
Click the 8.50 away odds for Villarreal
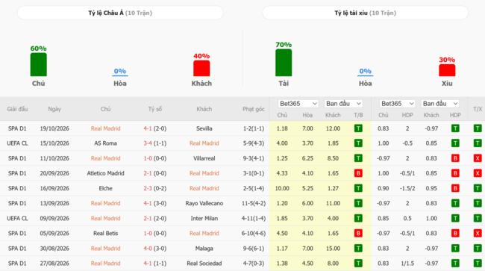coord(333,158)
